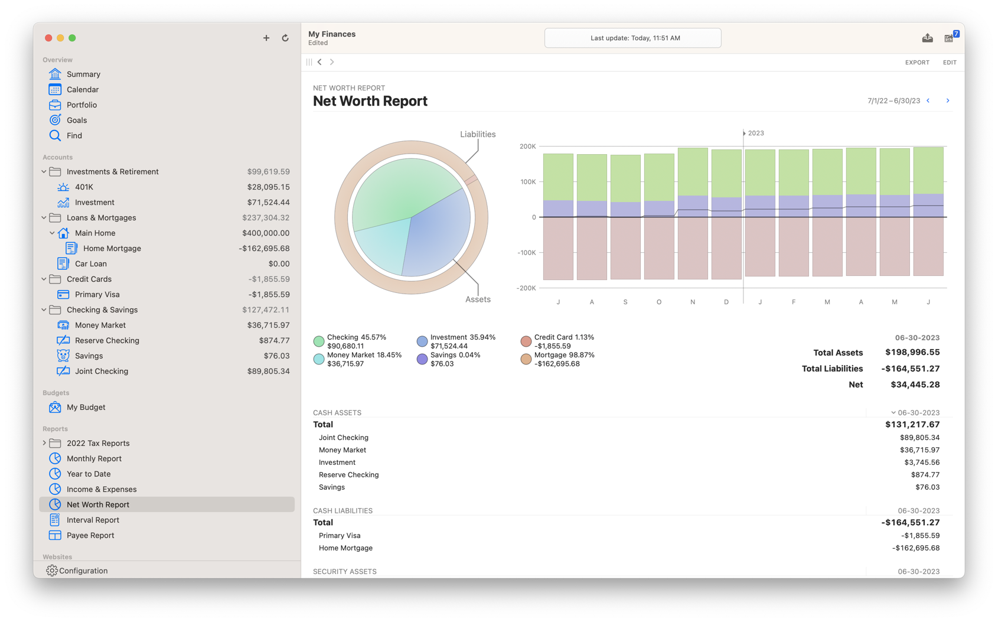Image resolution: width=998 pixels, height=622 pixels.
Task: Click the Checking green legend swatch
Action: click(319, 341)
